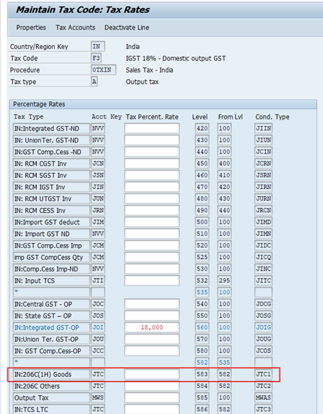The height and width of the screenshot is (414, 323).
Task: Click Deactivate Line
Action: (x=126, y=28)
